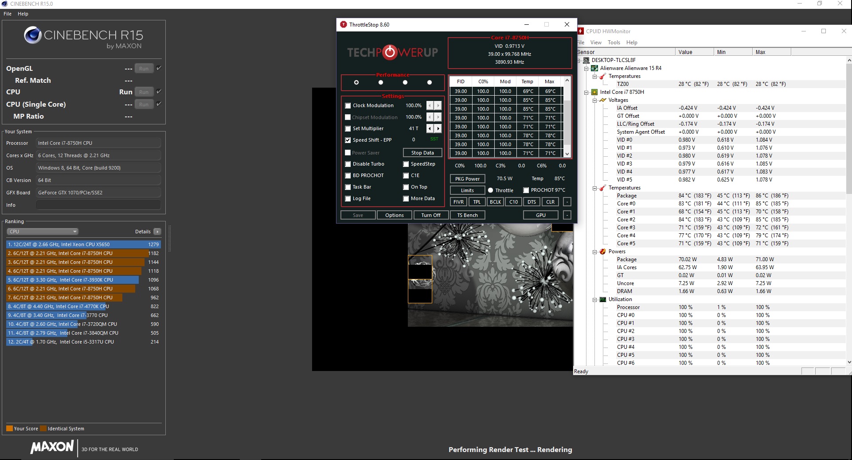Click the TechPowerUp logo in ThrottleStop
The height and width of the screenshot is (460, 852).
point(392,52)
